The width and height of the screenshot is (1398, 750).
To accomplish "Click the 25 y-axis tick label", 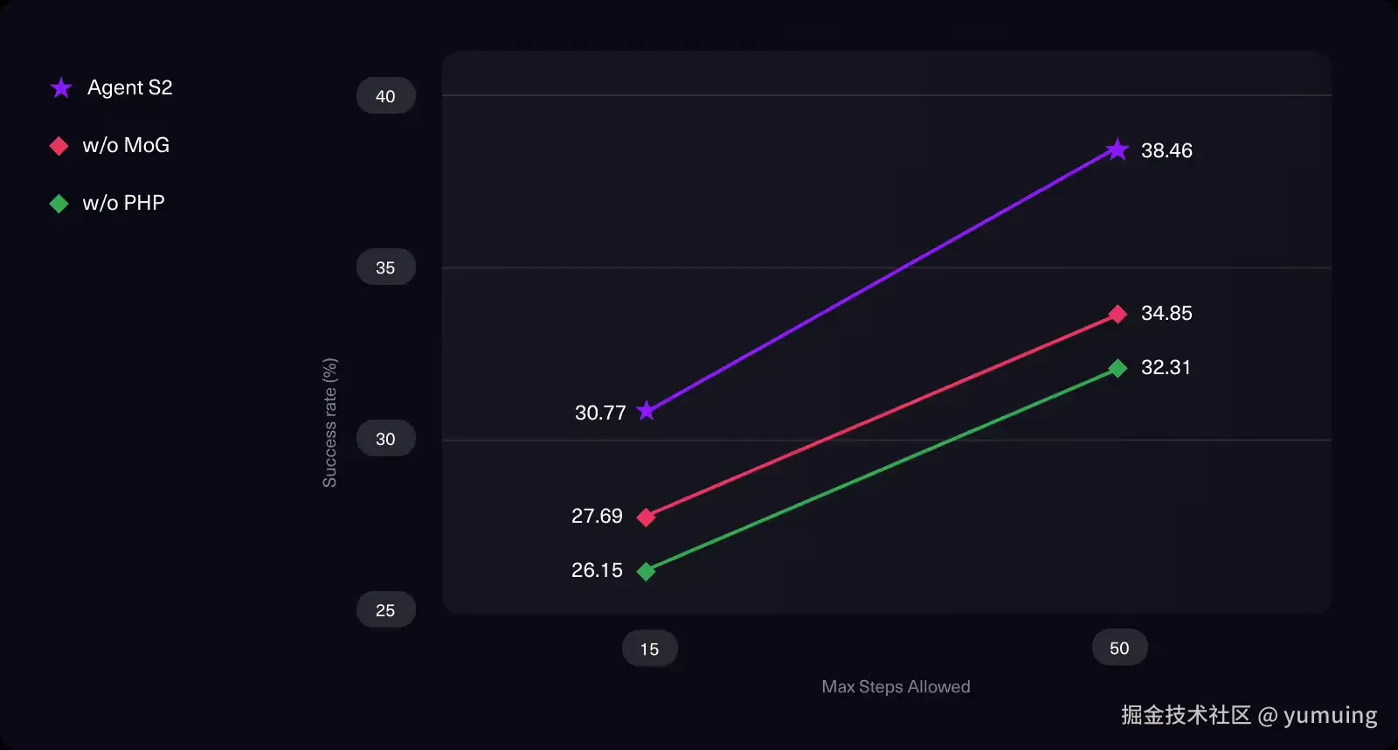I will (385, 610).
